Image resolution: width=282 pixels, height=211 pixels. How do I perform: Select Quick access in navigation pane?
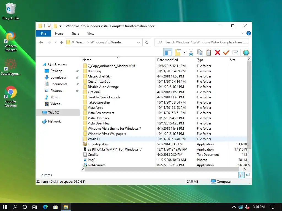(57, 64)
